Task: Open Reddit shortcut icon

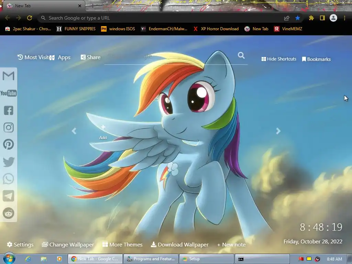Action: 9,213
